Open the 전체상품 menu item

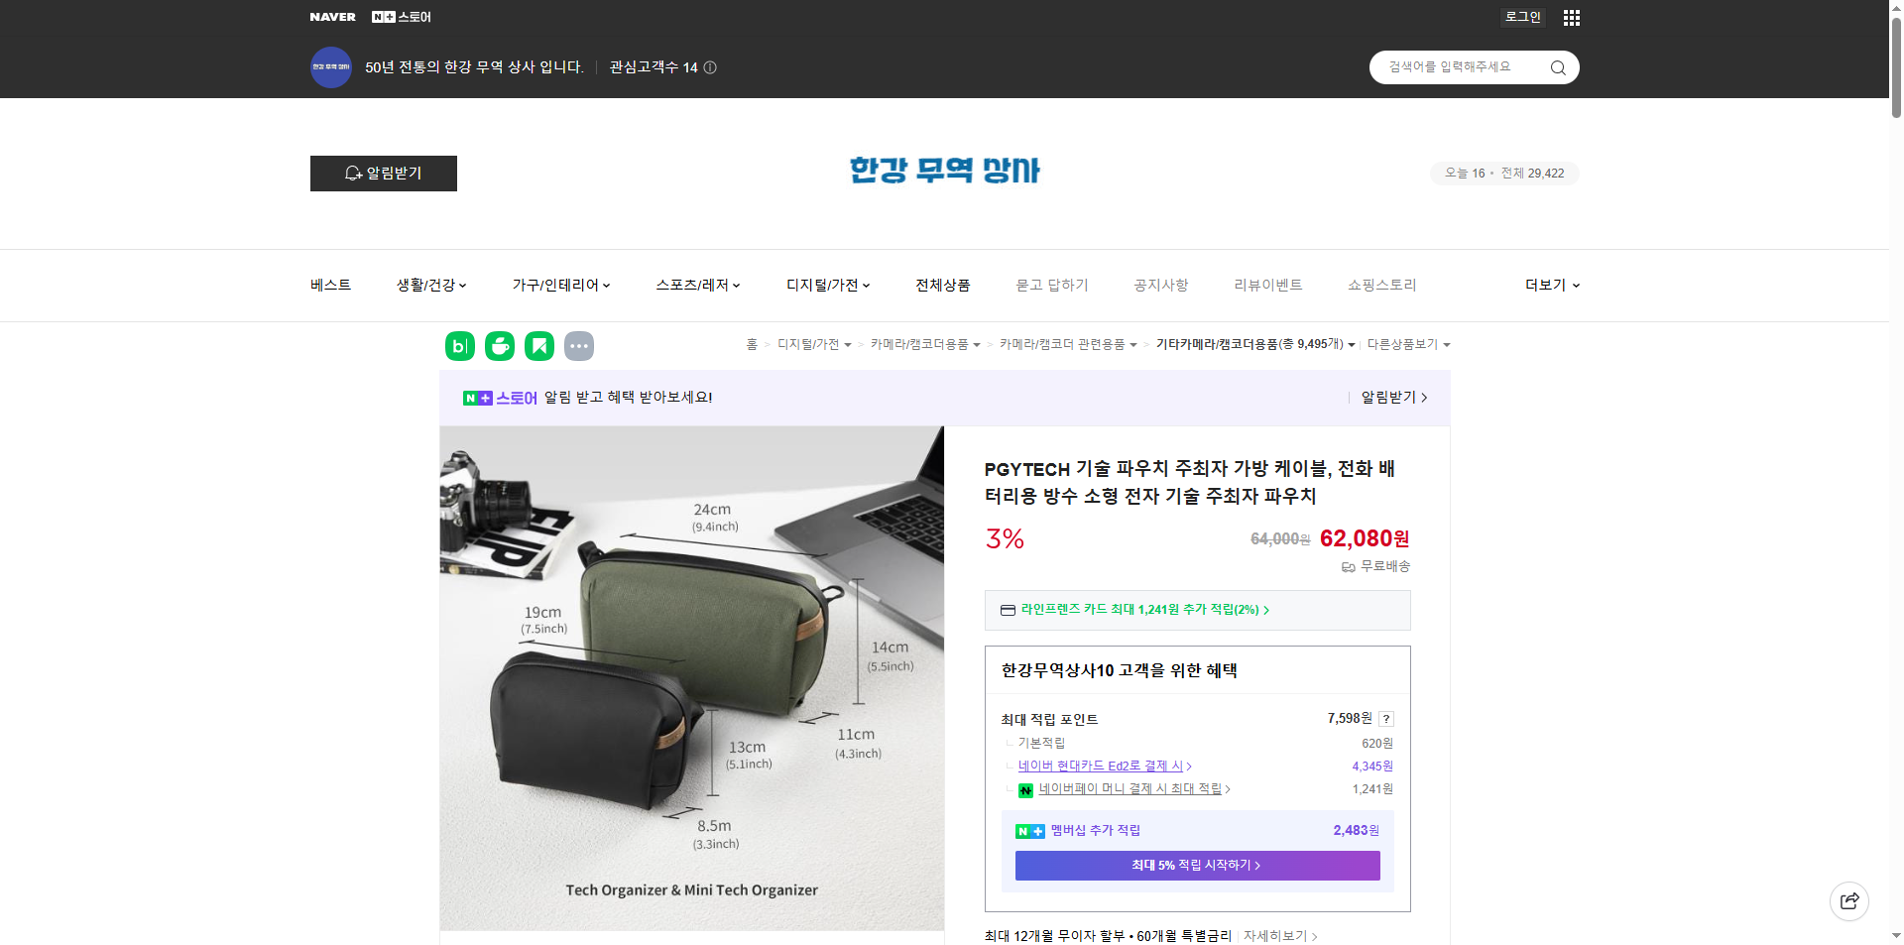pyautogui.click(x=942, y=285)
